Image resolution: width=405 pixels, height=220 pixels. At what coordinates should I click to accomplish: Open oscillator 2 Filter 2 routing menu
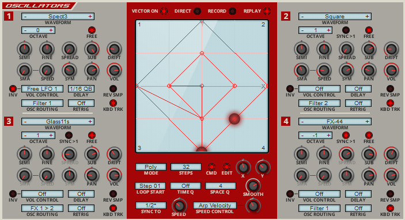[x=319, y=103]
